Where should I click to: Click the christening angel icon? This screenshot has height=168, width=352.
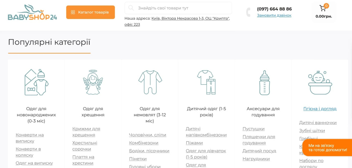coord(93,82)
